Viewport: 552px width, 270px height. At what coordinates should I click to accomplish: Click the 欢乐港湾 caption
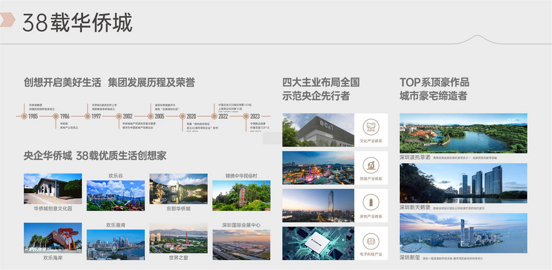point(116,225)
